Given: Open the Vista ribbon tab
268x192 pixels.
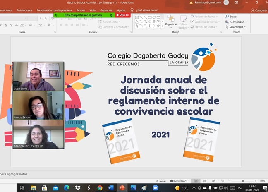Looking at the screenshot, I should point(93,10).
